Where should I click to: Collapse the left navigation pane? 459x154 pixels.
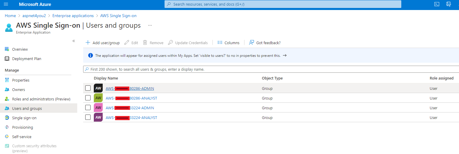pos(74,41)
